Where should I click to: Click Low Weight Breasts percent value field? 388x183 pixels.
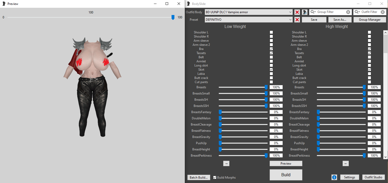[x=276, y=87]
